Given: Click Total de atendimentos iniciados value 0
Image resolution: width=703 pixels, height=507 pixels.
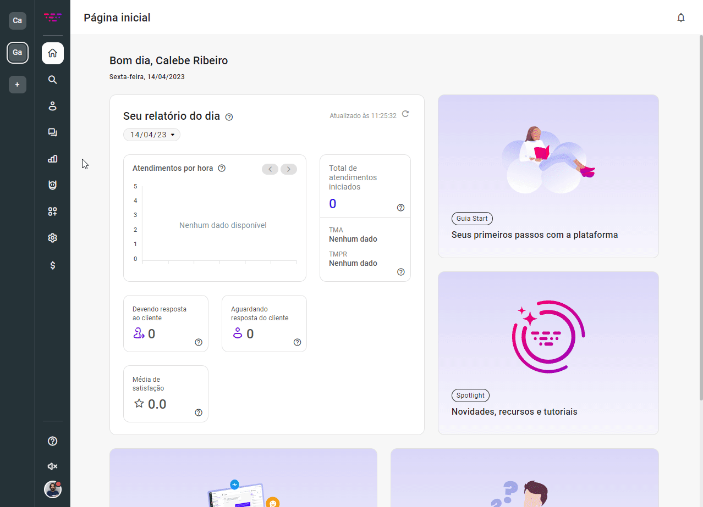Looking at the screenshot, I should 333,204.
